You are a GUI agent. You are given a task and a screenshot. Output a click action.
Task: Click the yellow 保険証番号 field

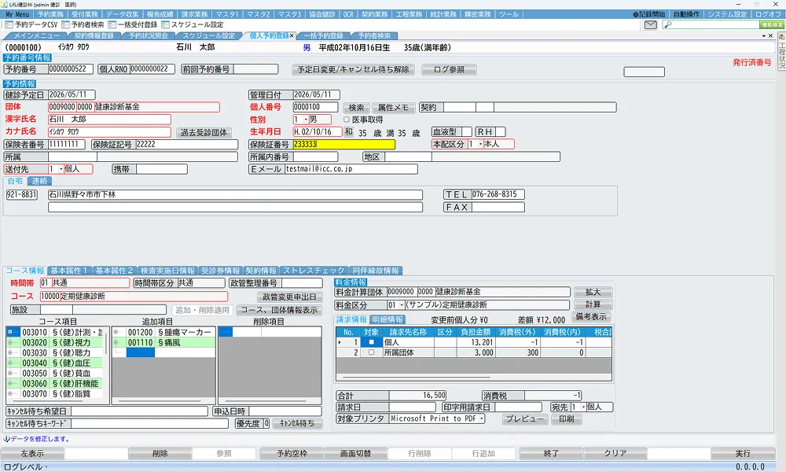[x=344, y=145]
